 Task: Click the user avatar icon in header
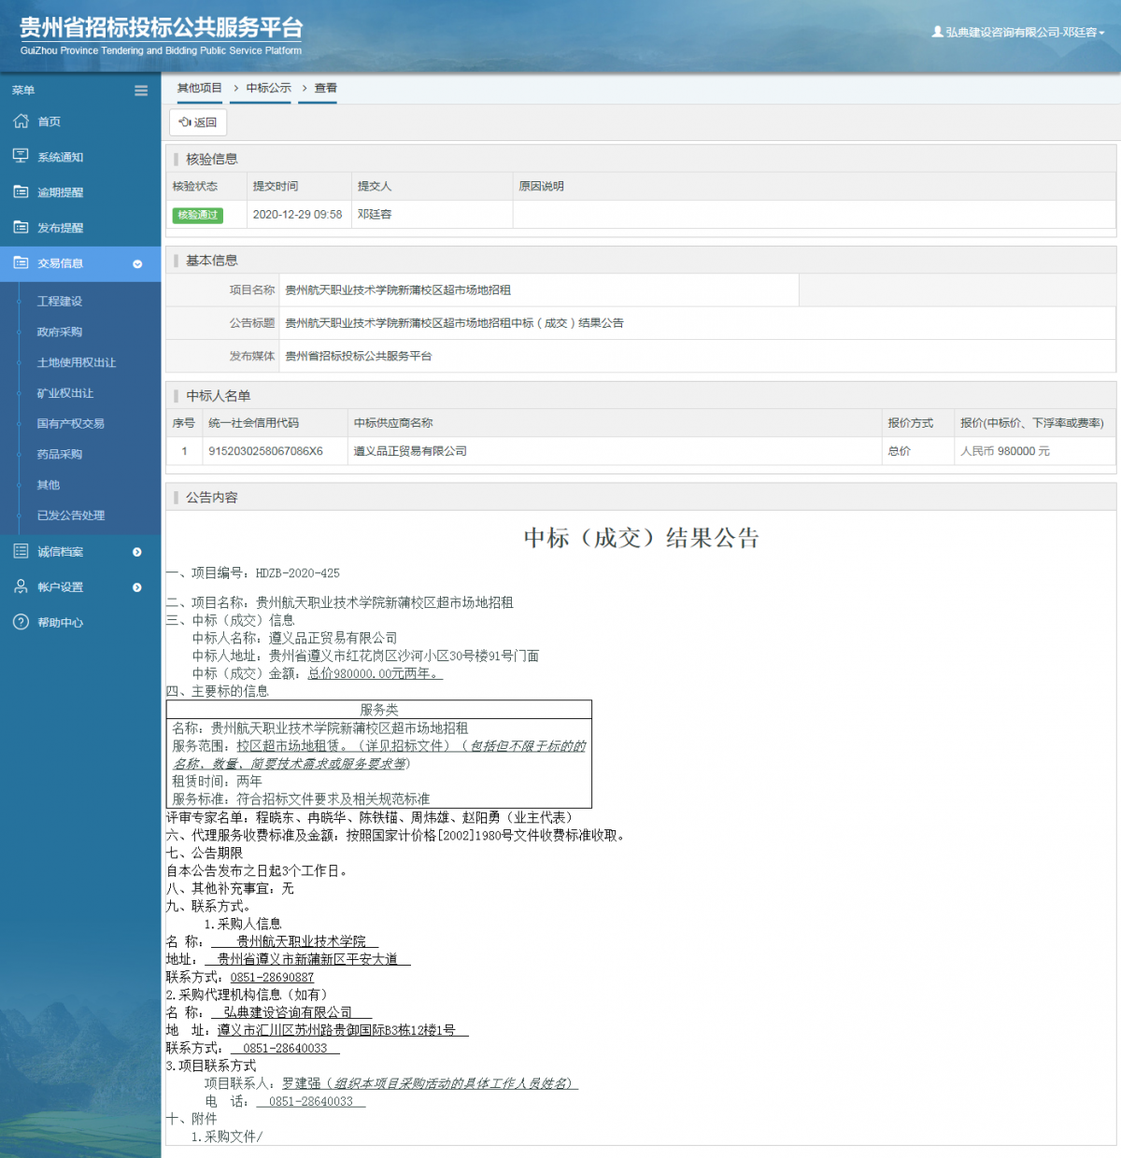[937, 32]
